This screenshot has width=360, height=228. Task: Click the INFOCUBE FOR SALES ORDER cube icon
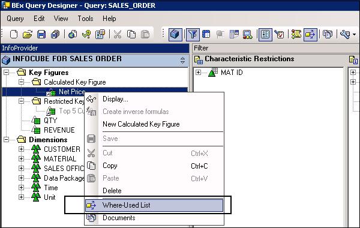click(x=6, y=60)
